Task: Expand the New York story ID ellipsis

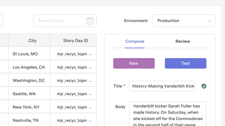Action: click(x=90, y=107)
